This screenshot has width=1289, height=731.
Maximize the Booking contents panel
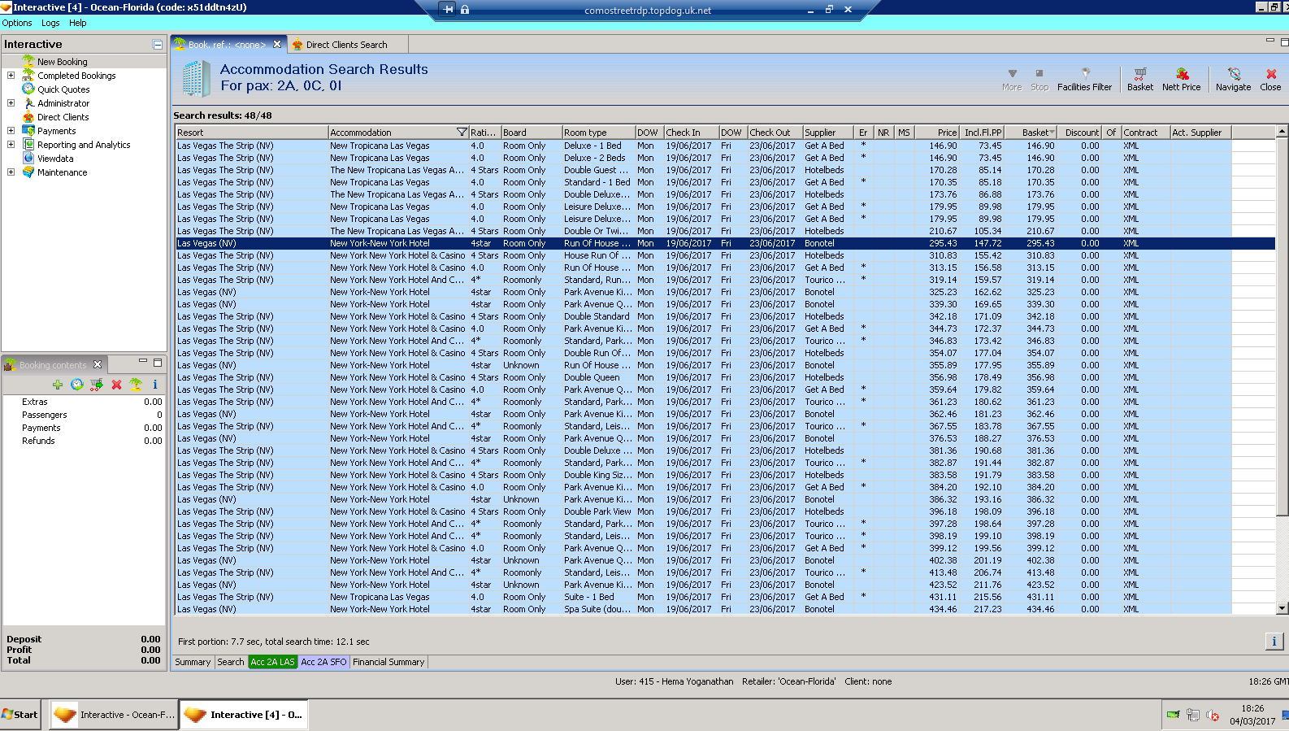[158, 362]
